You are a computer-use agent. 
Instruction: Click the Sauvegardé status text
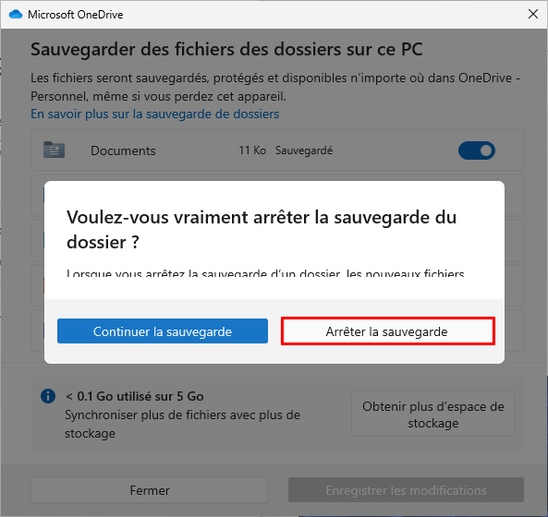[x=304, y=150]
